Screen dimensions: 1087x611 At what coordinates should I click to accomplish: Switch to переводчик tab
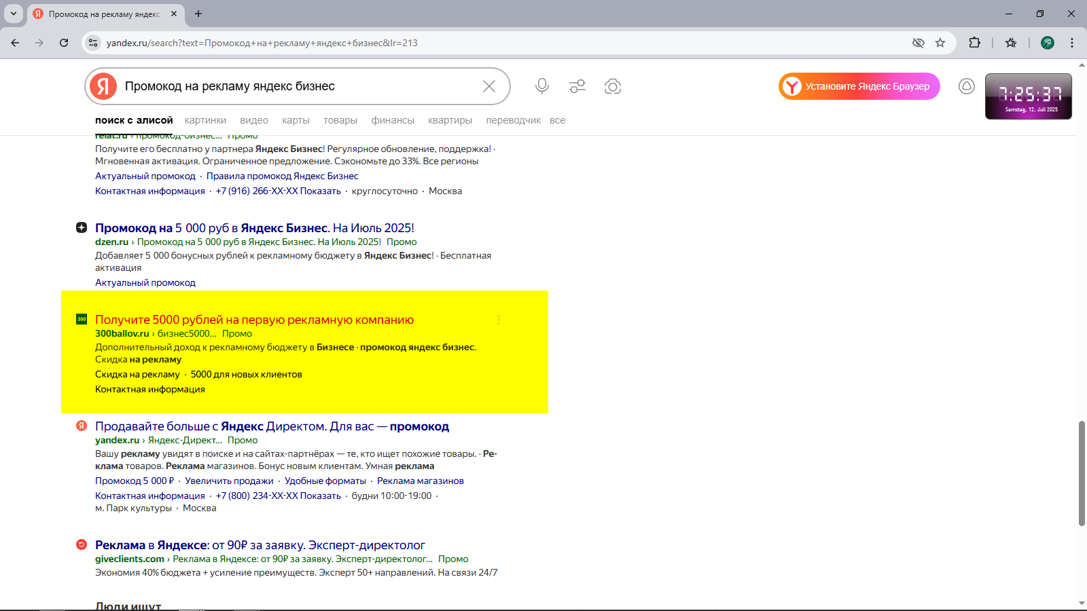[x=514, y=120]
